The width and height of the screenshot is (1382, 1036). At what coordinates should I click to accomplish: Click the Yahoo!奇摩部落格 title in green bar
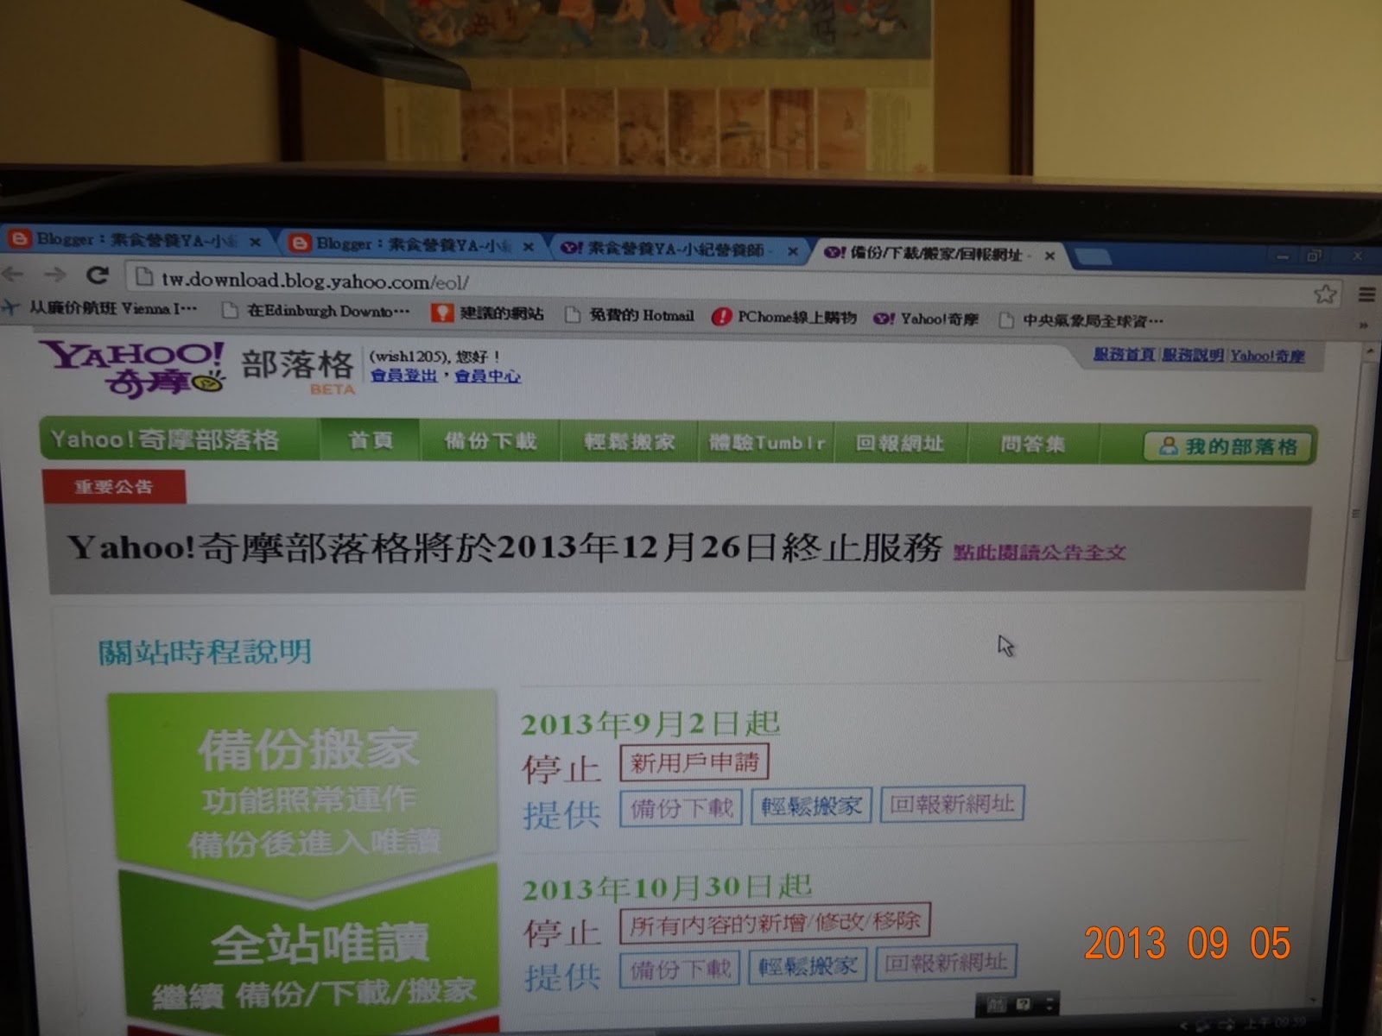click(165, 439)
